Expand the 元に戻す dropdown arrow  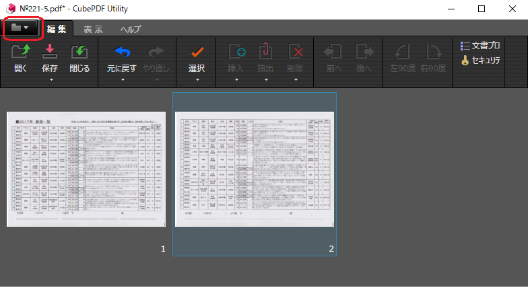(x=123, y=79)
